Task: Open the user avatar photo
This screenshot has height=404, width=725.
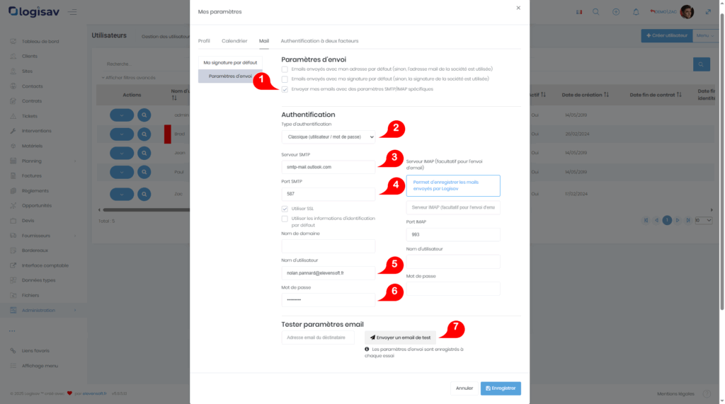Action: 687,11
